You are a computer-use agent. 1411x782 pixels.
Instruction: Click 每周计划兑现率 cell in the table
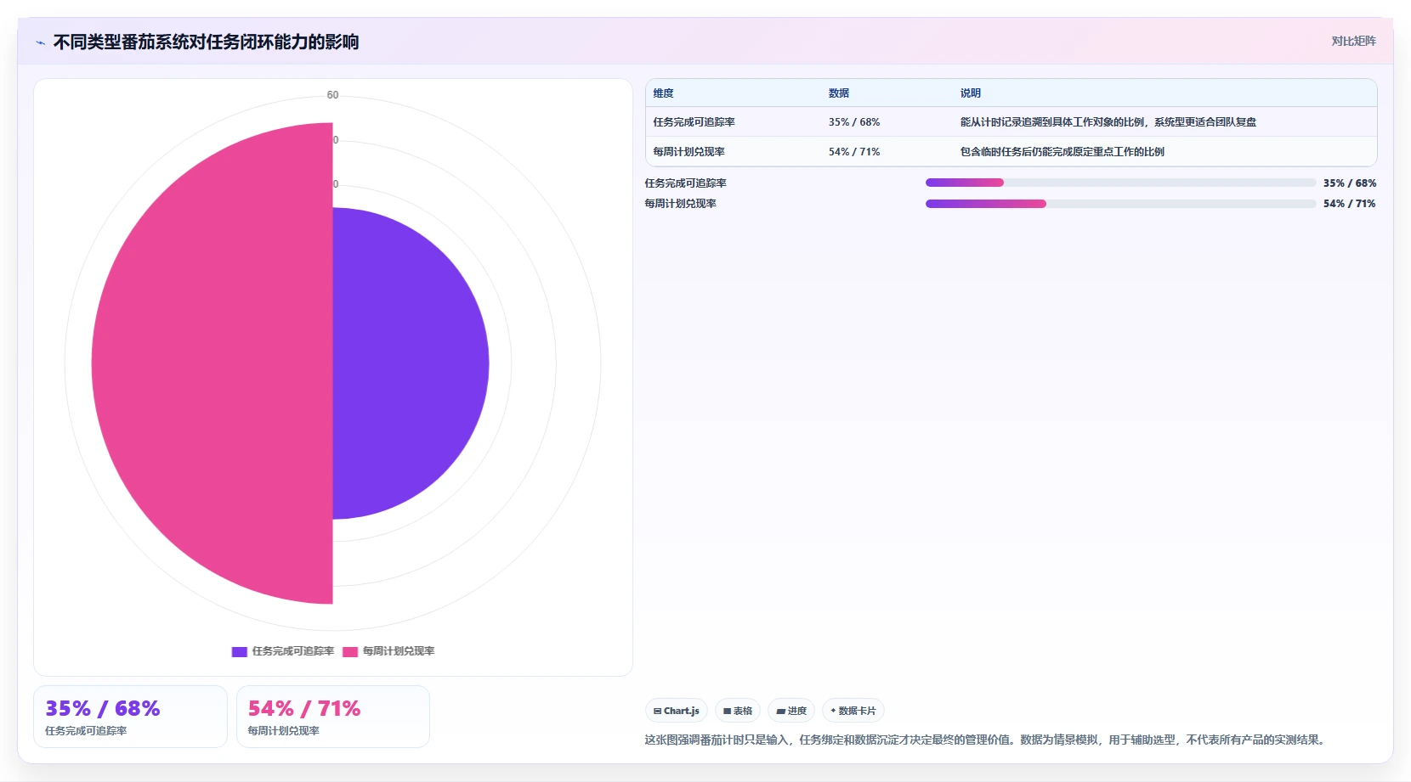pos(688,152)
